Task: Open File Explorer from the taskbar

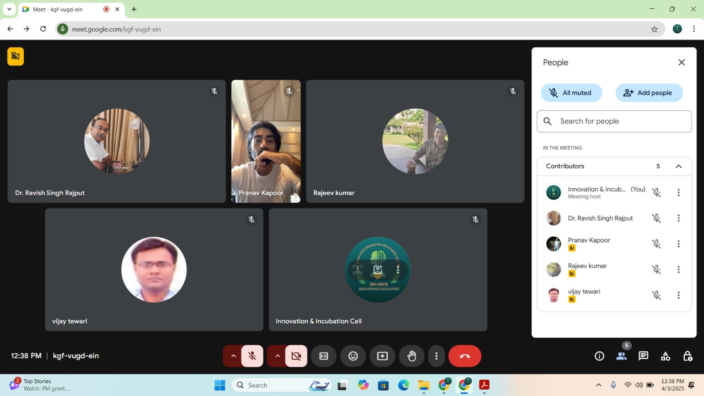Action: [424, 385]
